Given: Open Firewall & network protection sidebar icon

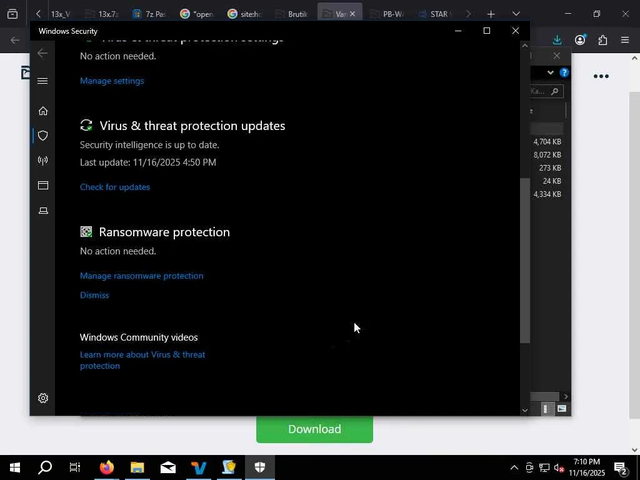Looking at the screenshot, I should click(x=43, y=161).
